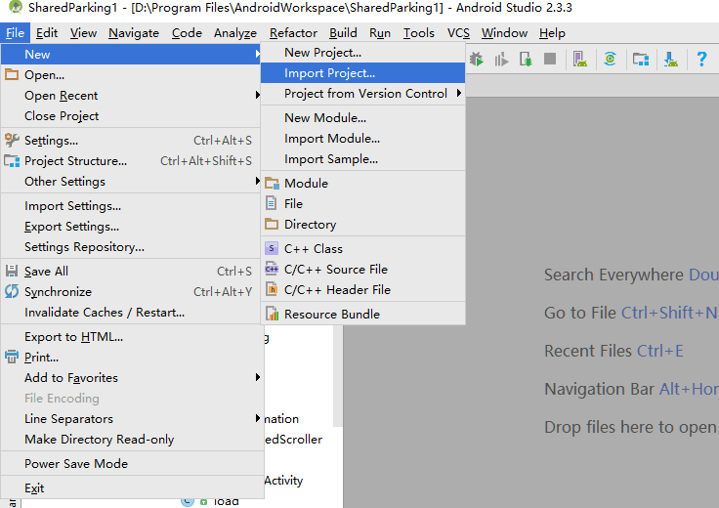Click the Synchronize refresh arrows icon
Viewport: 719px width, 508px height.
[12, 291]
